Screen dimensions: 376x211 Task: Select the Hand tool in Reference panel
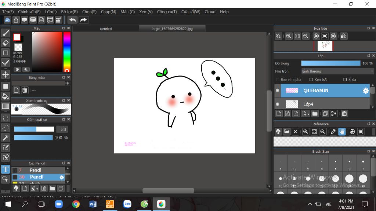[x=342, y=132]
